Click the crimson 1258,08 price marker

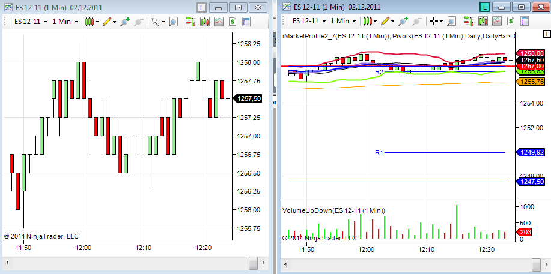[x=532, y=53]
